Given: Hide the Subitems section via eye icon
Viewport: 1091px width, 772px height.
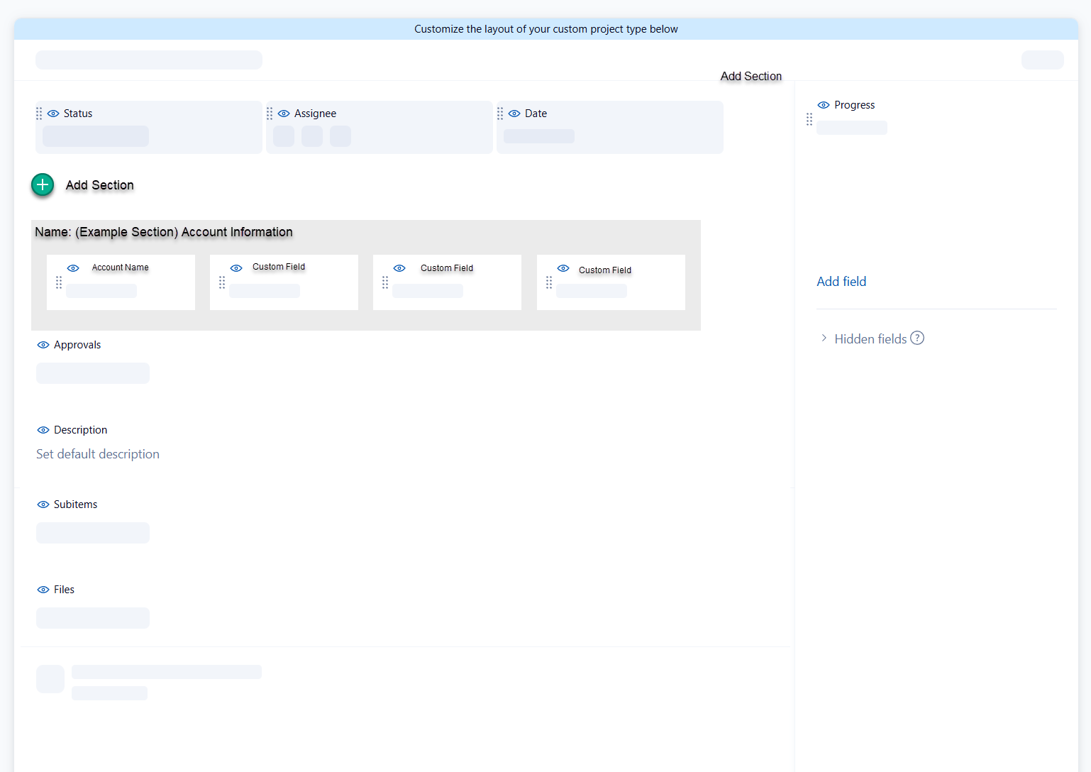Looking at the screenshot, I should tap(43, 504).
